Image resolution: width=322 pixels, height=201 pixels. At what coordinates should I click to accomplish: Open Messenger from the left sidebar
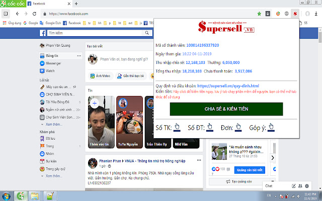53,63
